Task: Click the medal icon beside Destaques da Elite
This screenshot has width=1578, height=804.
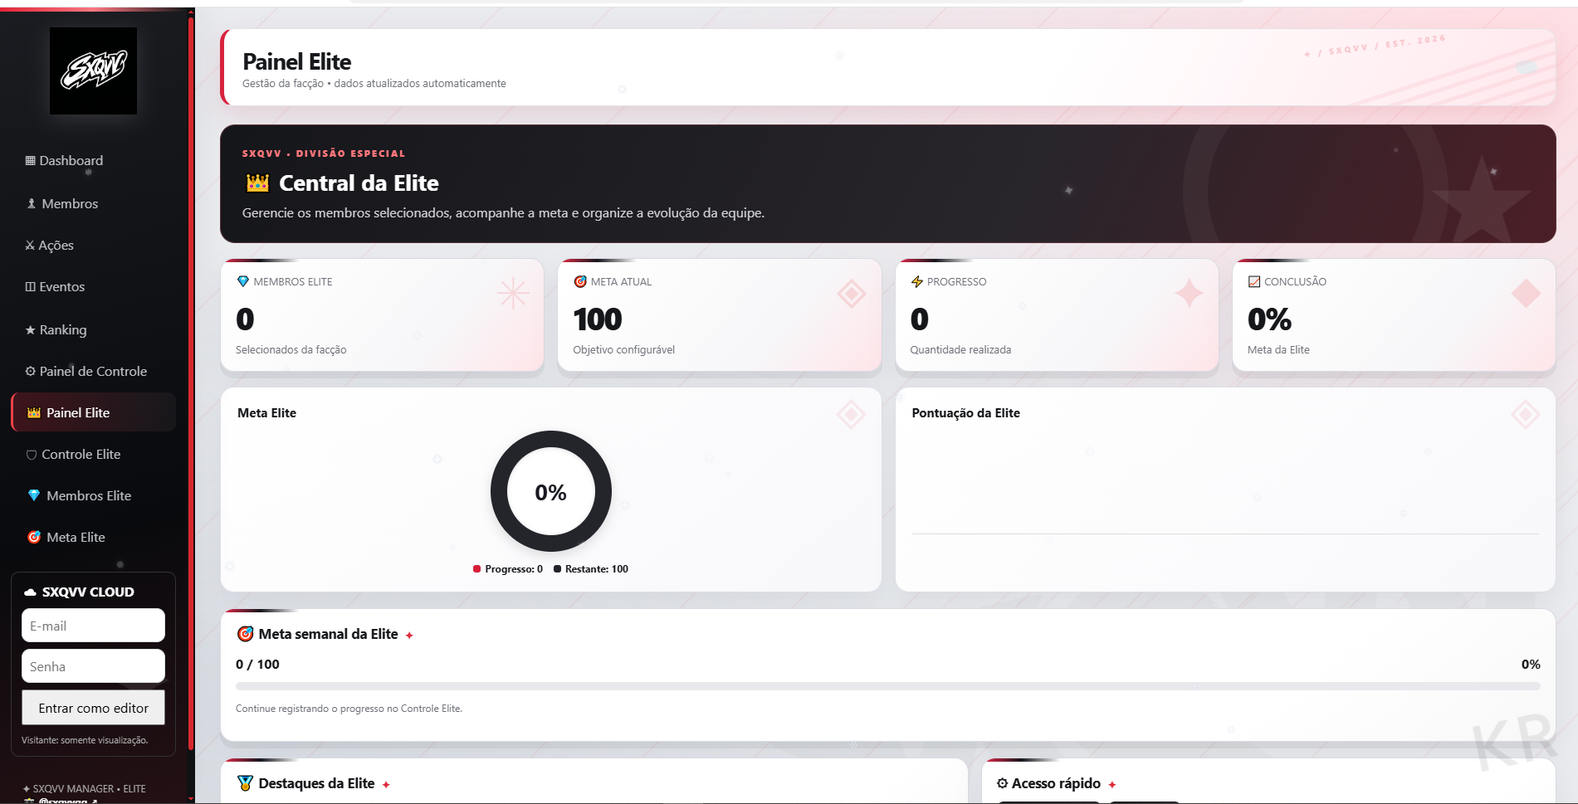Action: point(245,783)
